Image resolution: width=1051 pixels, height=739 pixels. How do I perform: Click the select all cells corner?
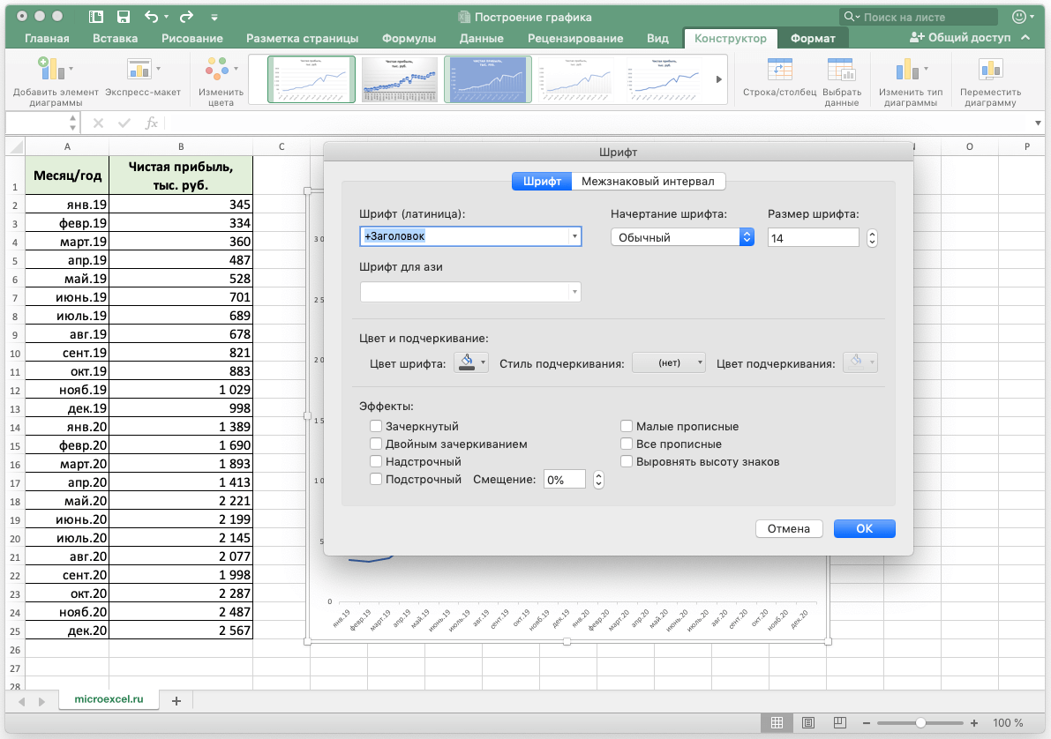(15, 146)
